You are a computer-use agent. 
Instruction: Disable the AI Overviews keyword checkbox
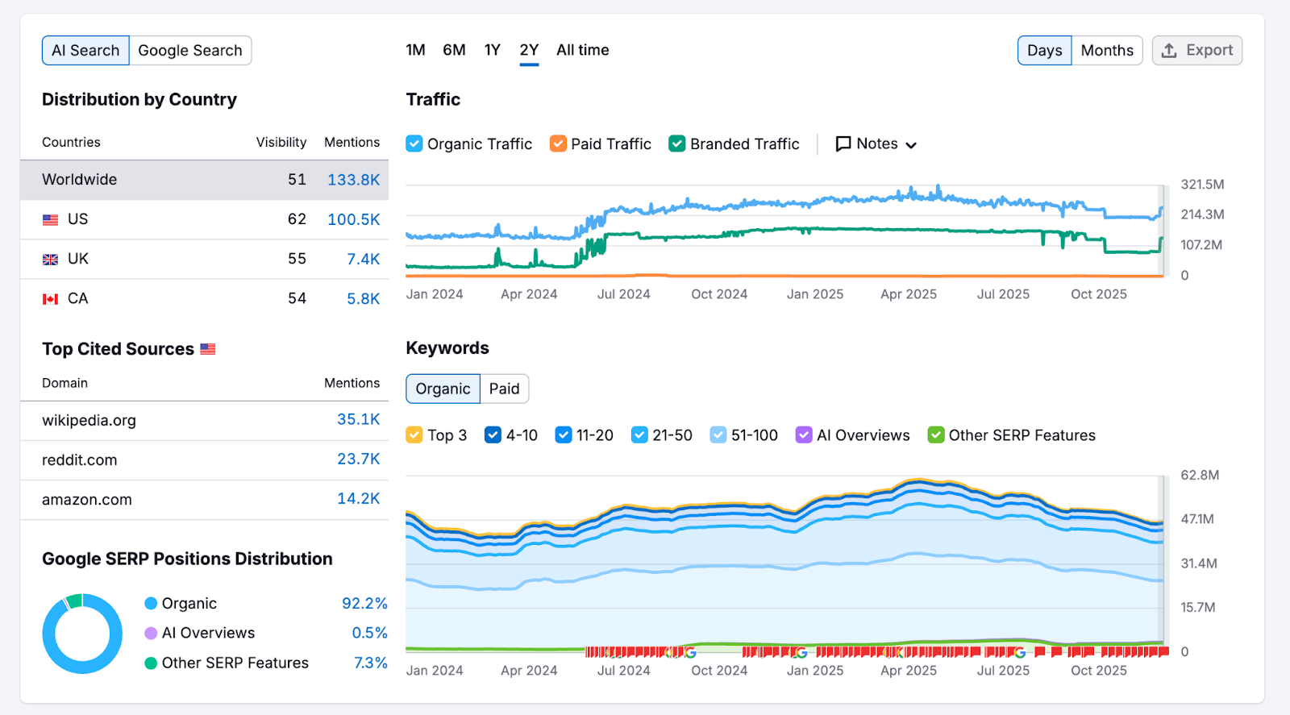click(804, 435)
